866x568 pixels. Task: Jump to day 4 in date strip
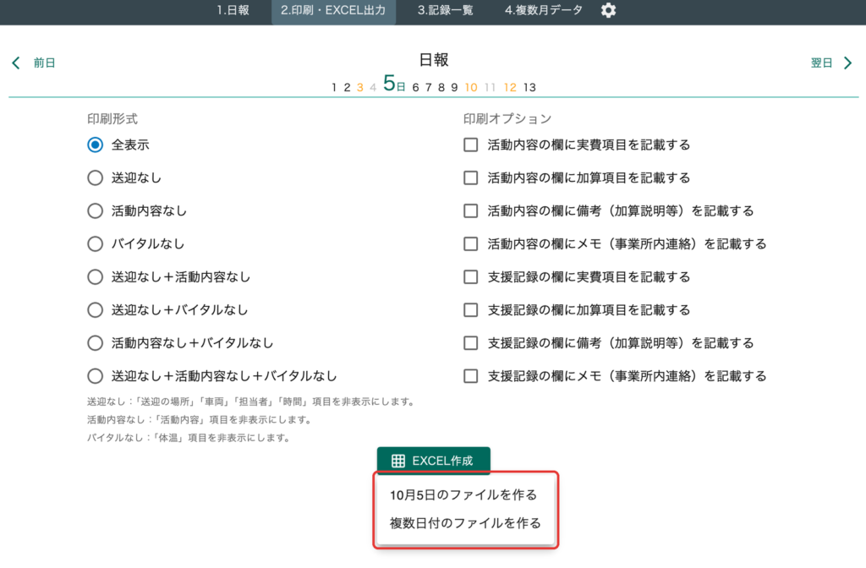pyautogui.click(x=373, y=87)
